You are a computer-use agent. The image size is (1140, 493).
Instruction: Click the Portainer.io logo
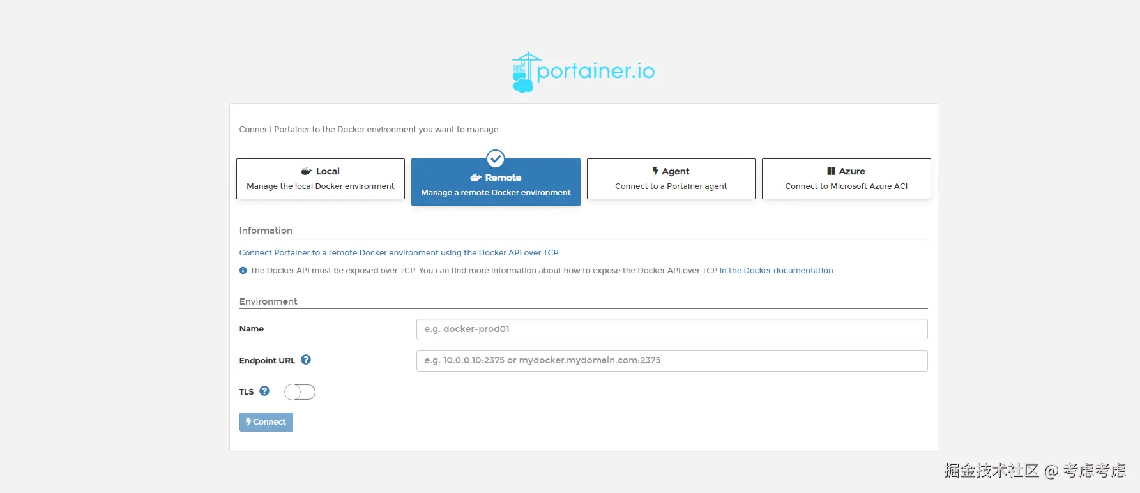tap(584, 72)
